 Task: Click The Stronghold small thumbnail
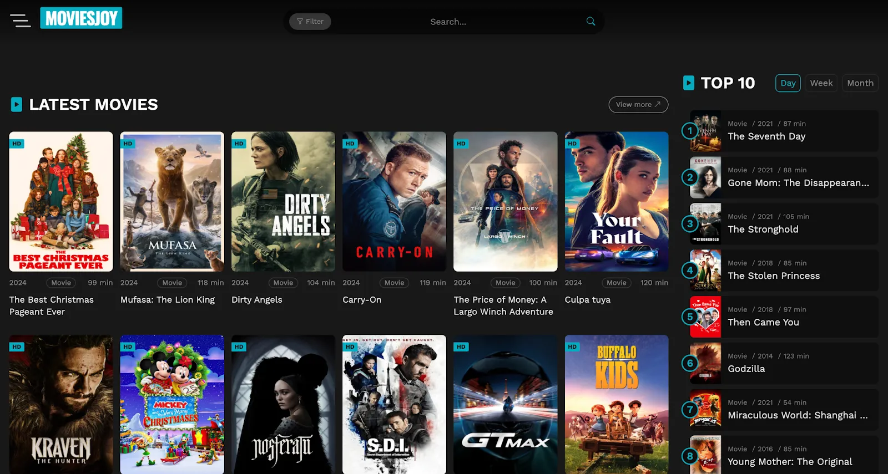pos(705,224)
